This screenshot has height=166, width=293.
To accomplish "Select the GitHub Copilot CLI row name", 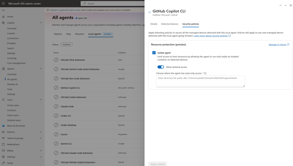I will (x=70, y=88).
